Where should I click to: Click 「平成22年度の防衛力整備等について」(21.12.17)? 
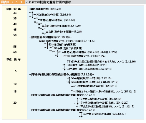107,107
